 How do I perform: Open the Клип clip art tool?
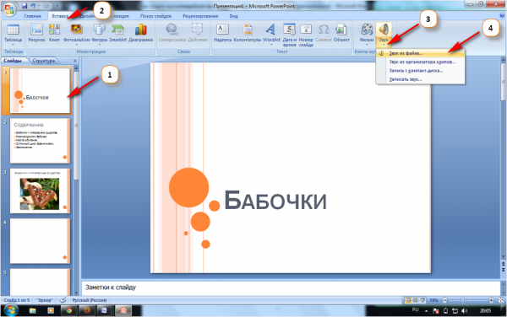(x=54, y=33)
